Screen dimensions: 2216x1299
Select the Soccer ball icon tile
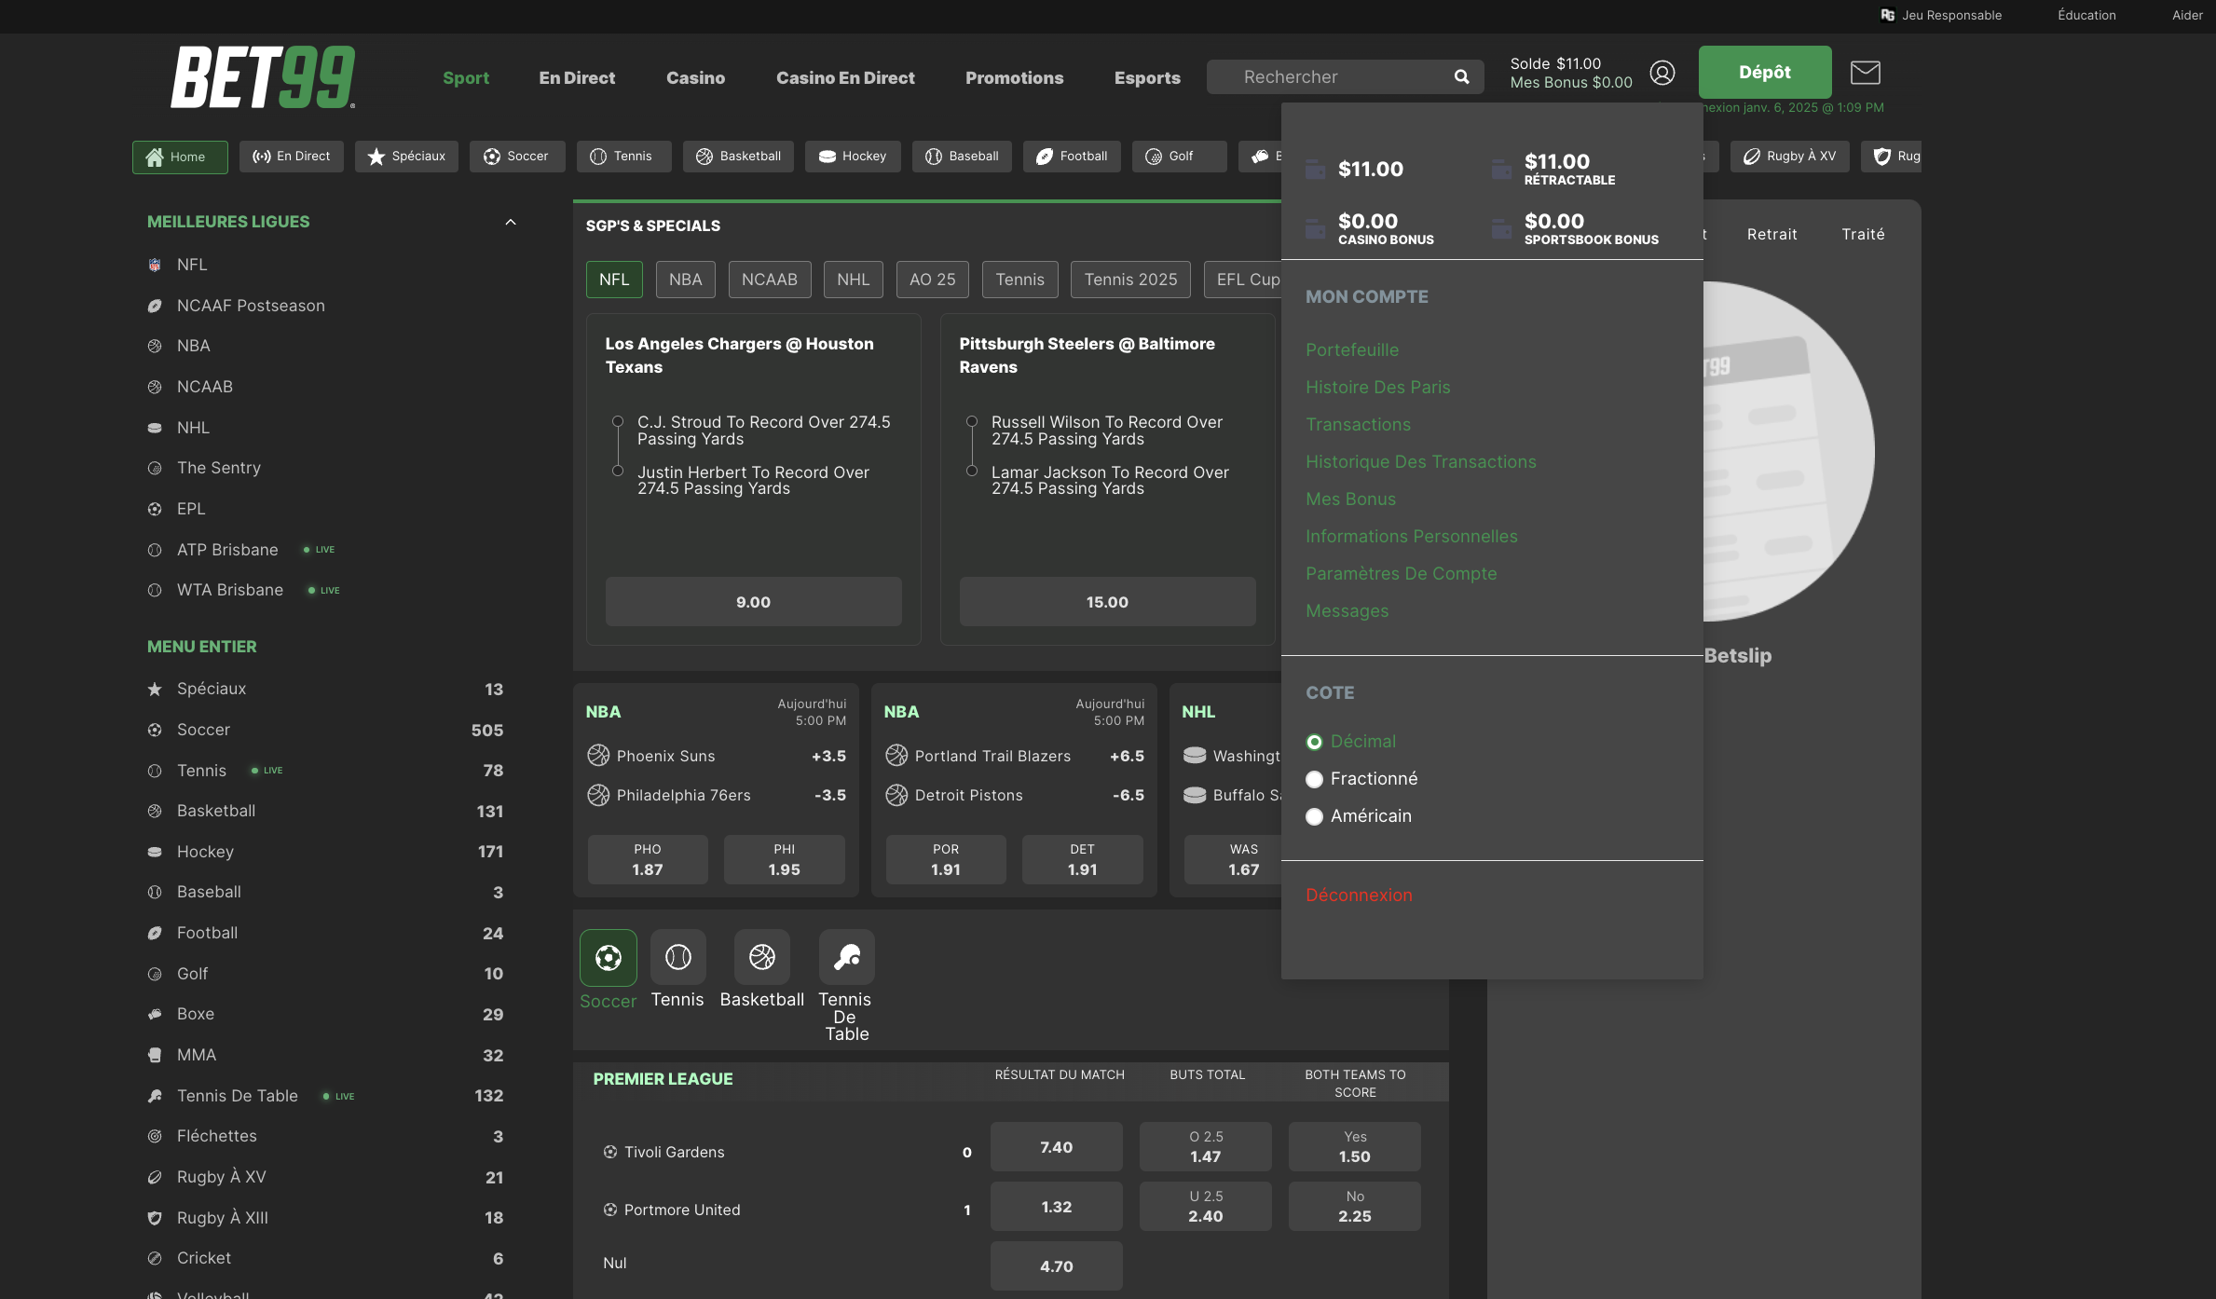[609, 957]
